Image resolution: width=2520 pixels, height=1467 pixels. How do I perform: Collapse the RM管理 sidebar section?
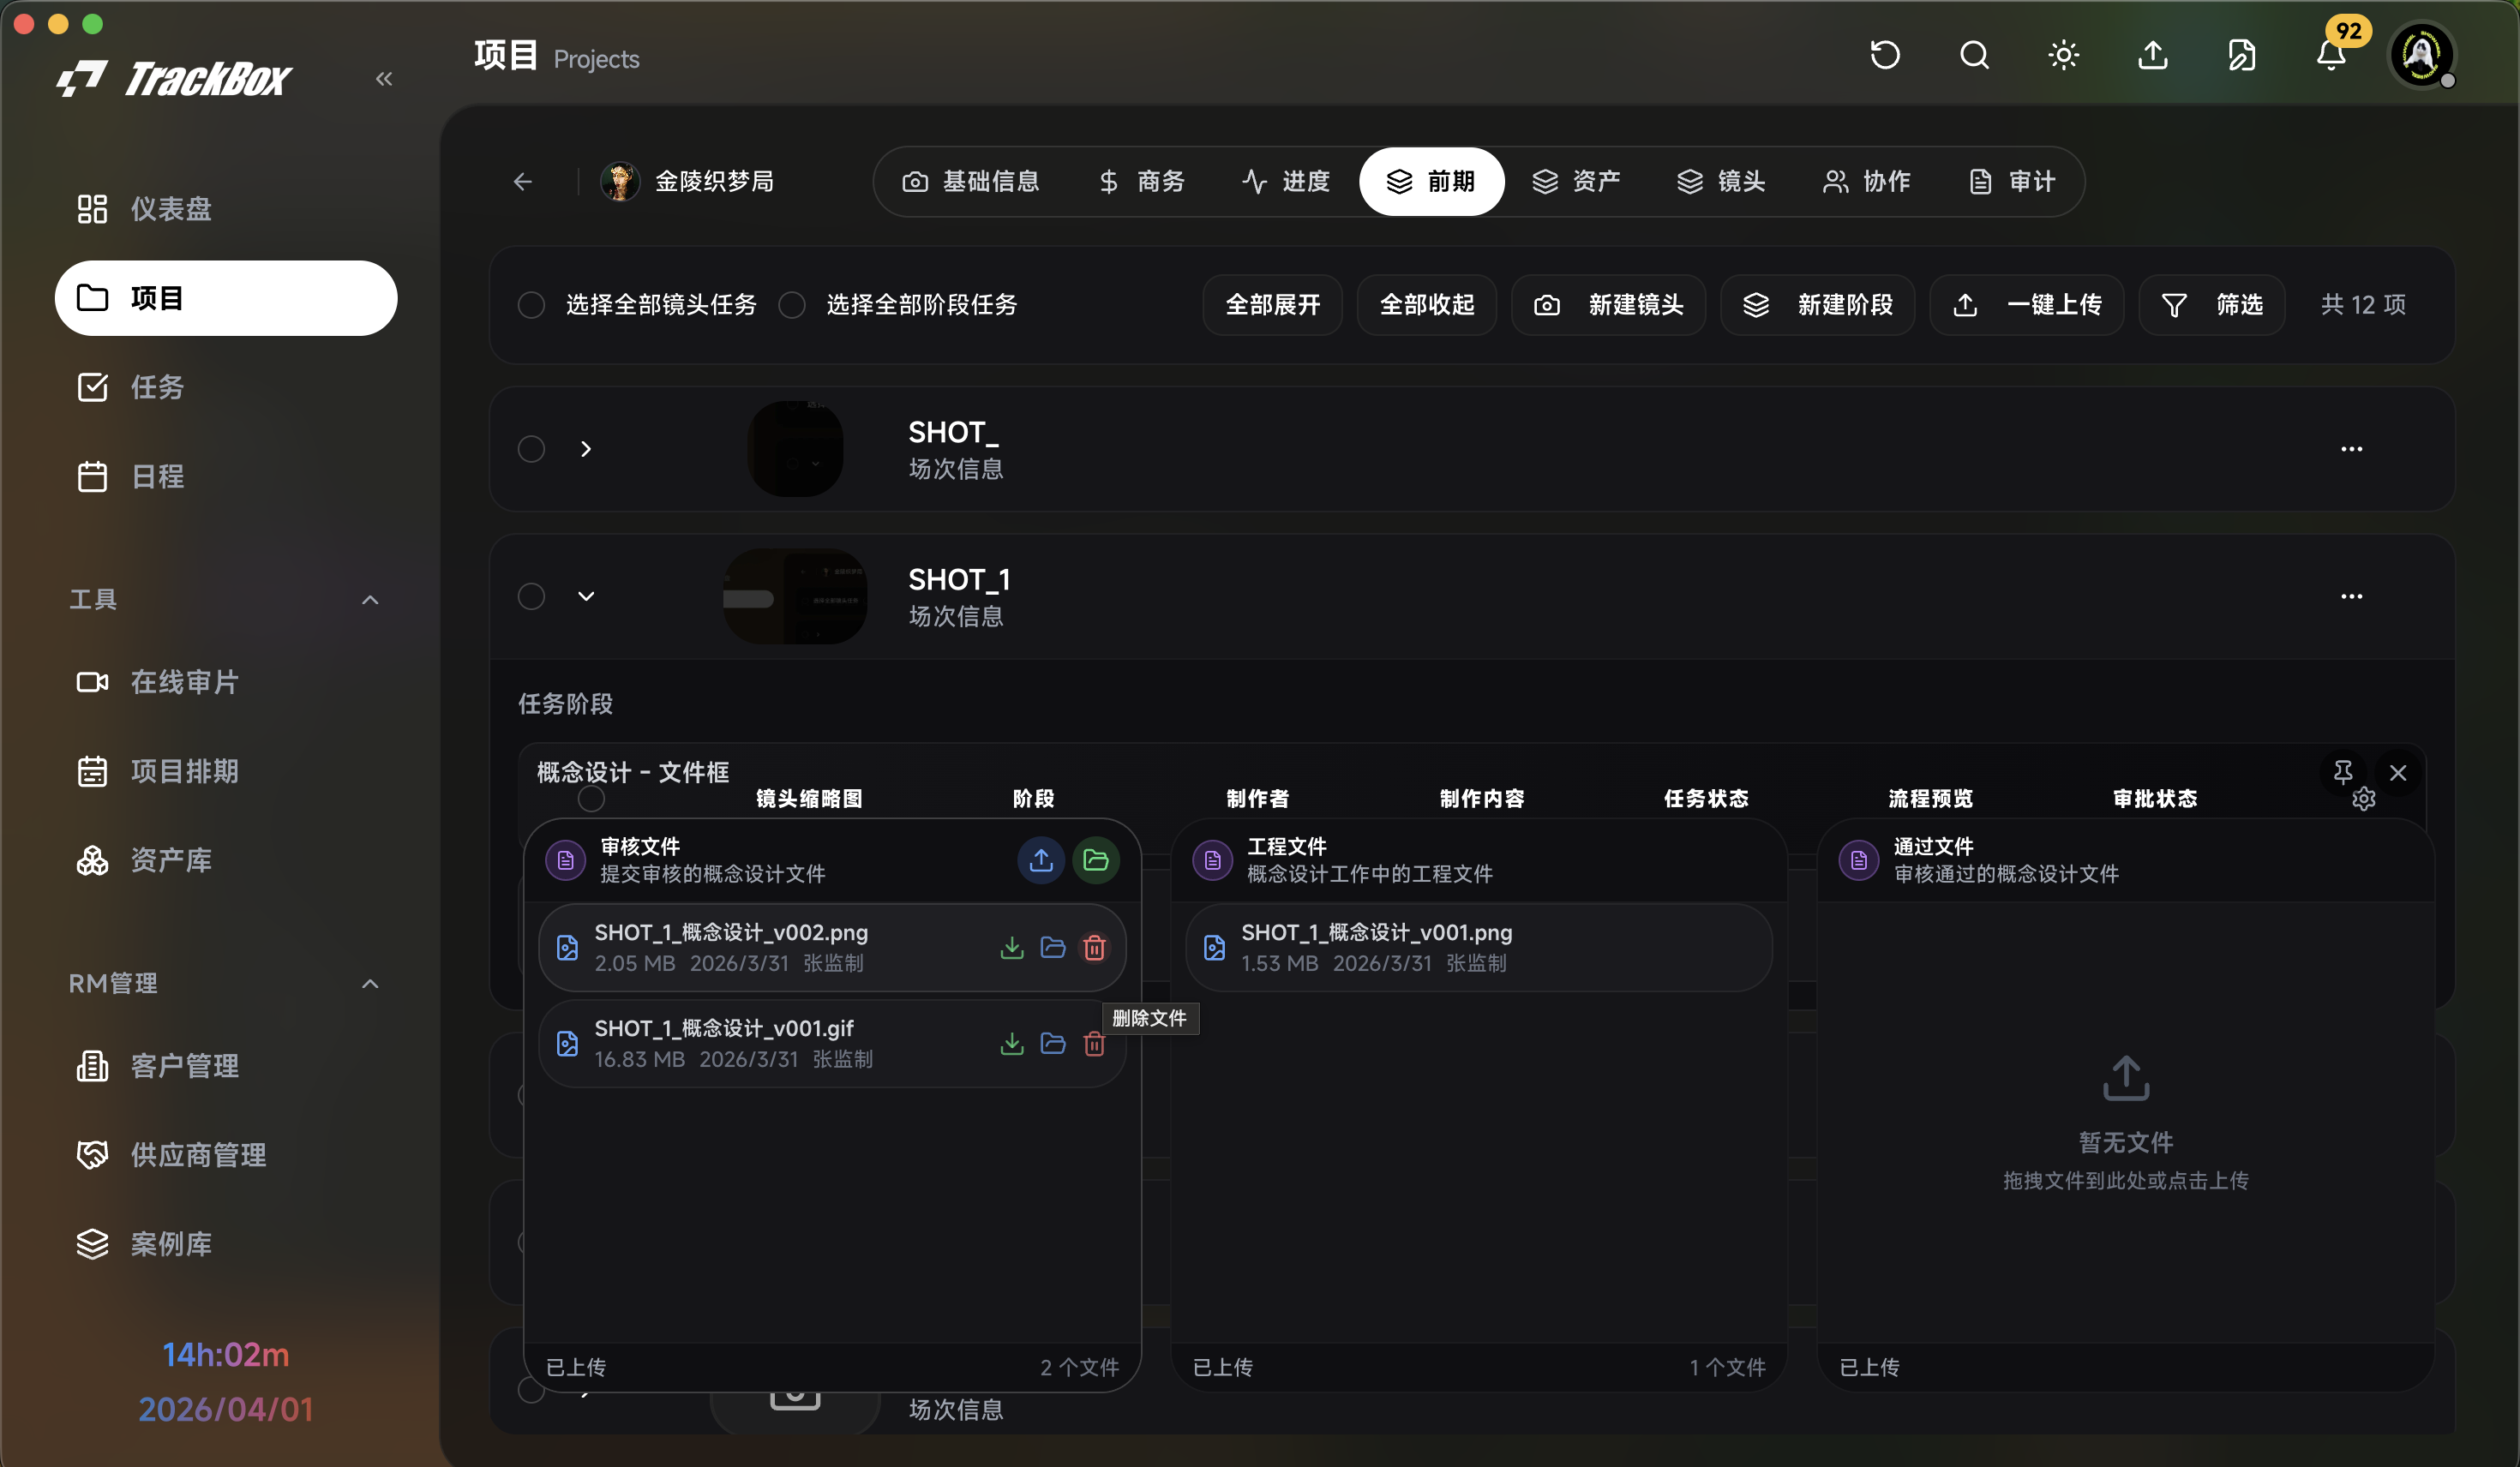coord(370,984)
